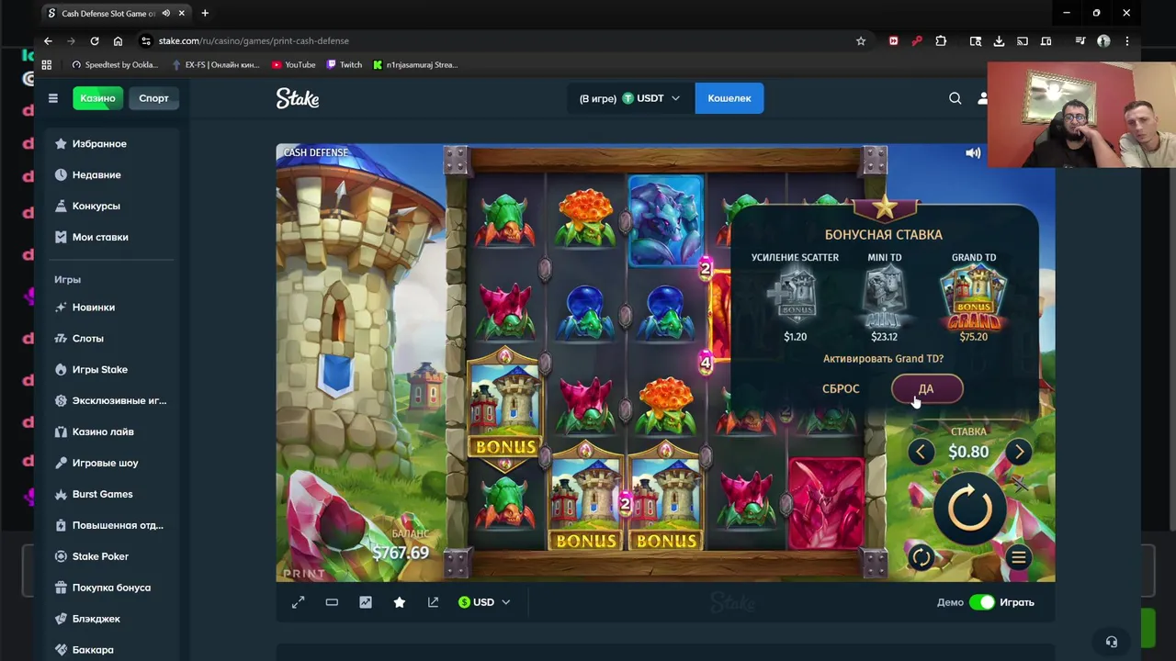The width and height of the screenshot is (1176, 661).
Task: Open the apps grid in bookmarks bar
Action: [x=47, y=65]
